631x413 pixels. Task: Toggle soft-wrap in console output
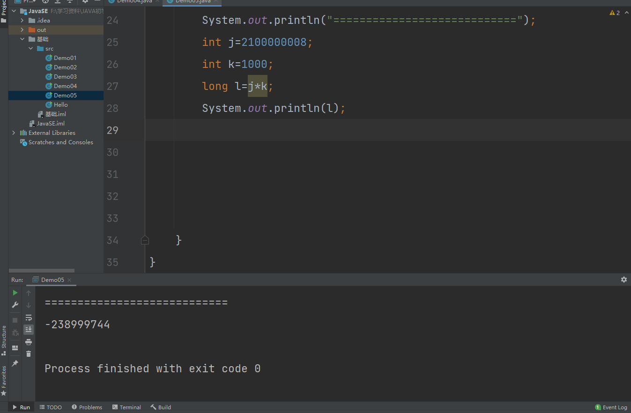pyautogui.click(x=29, y=317)
